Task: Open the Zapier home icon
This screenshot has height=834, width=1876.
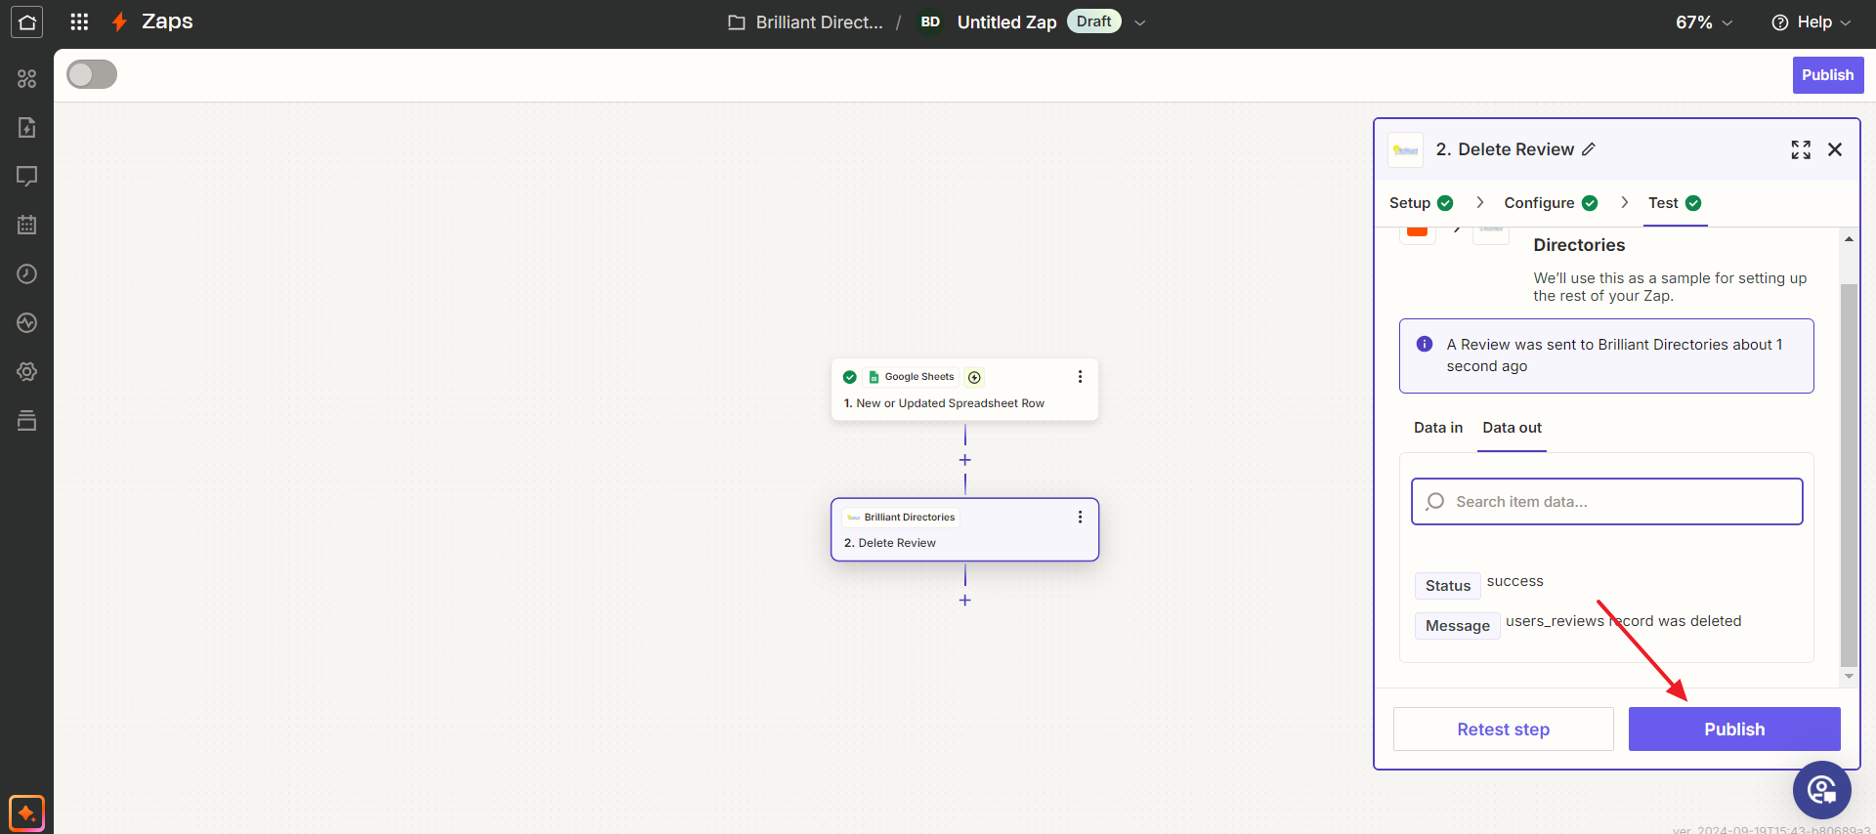Action: coord(26,21)
